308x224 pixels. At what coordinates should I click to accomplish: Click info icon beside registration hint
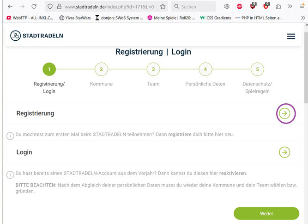(10, 136)
